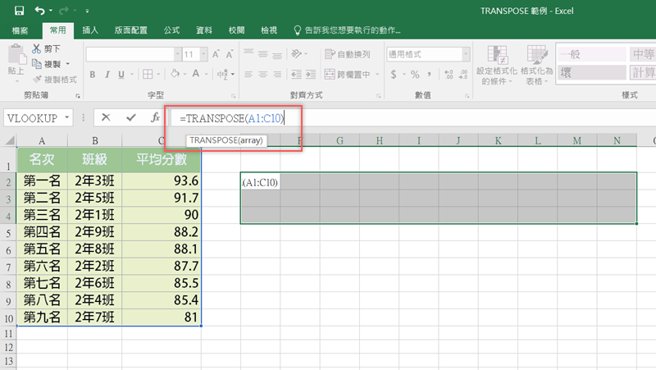Toggle Wrap Text (自動換列)
This screenshot has width=656, height=370.
[347, 54]
